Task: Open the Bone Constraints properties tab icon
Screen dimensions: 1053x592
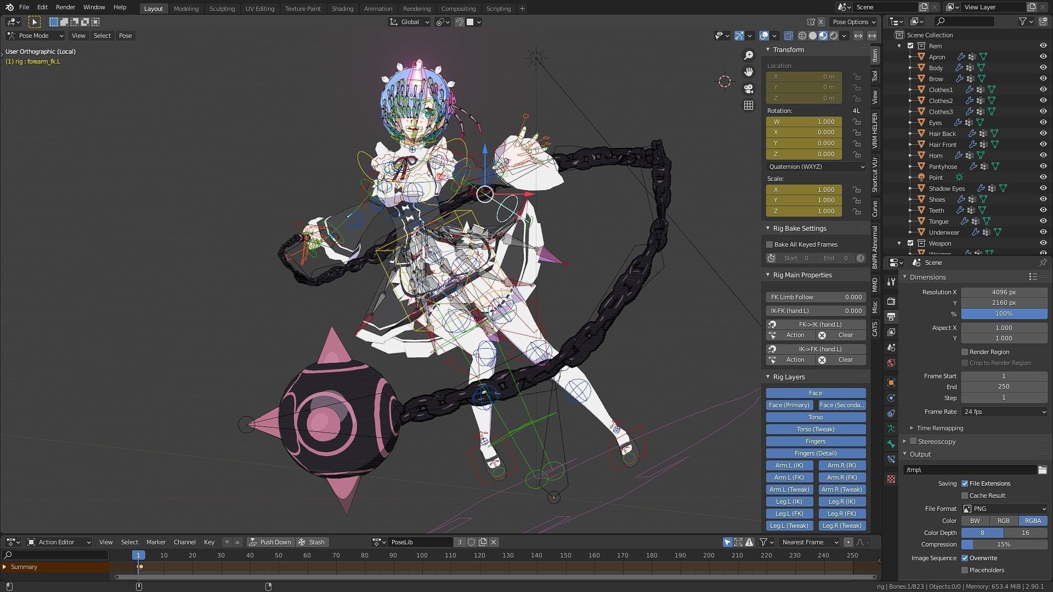Action: point(891,459)
